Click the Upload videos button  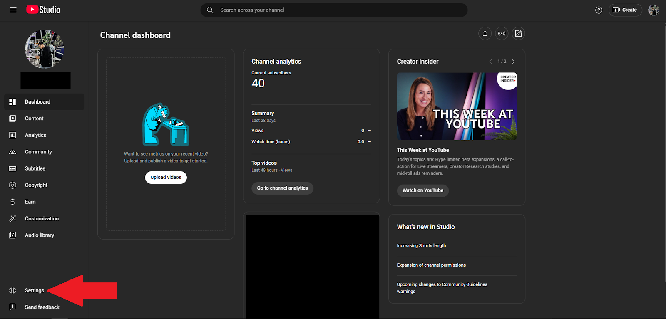(x=166, y=177)
